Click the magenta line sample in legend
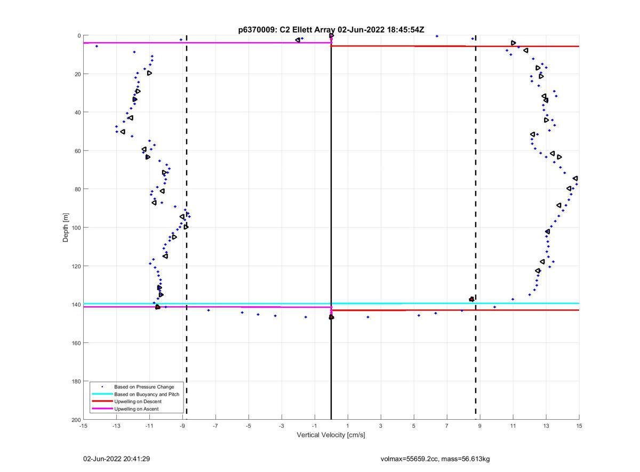The height and width of the screenshot is (472, 640). click(x=102, y=409)
